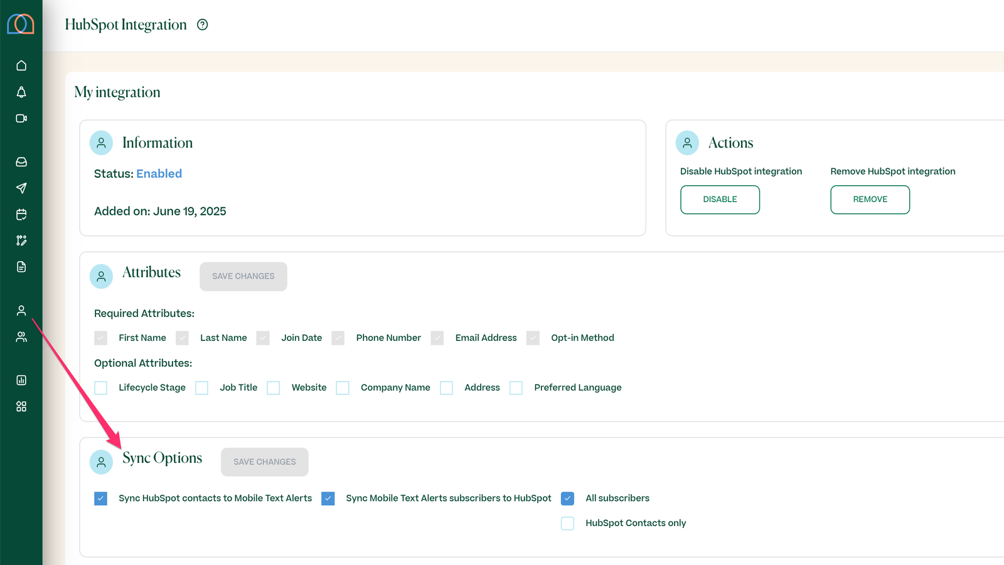The height and width of the screenshot is (565, 1004).
Task: Toggle the All subscribers checkbox
Action: point(568,498)
